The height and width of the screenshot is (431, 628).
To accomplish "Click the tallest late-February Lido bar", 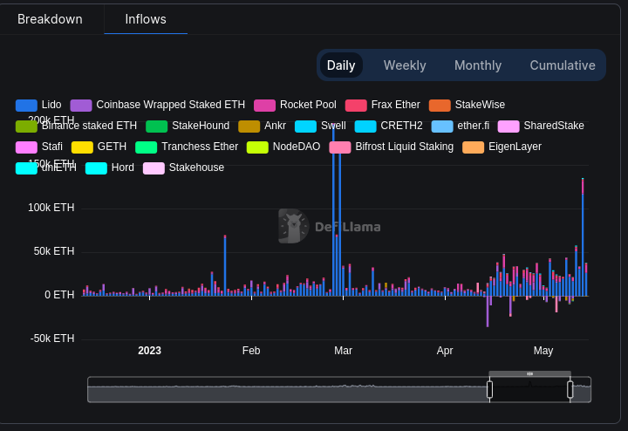I will coord(333,210).
